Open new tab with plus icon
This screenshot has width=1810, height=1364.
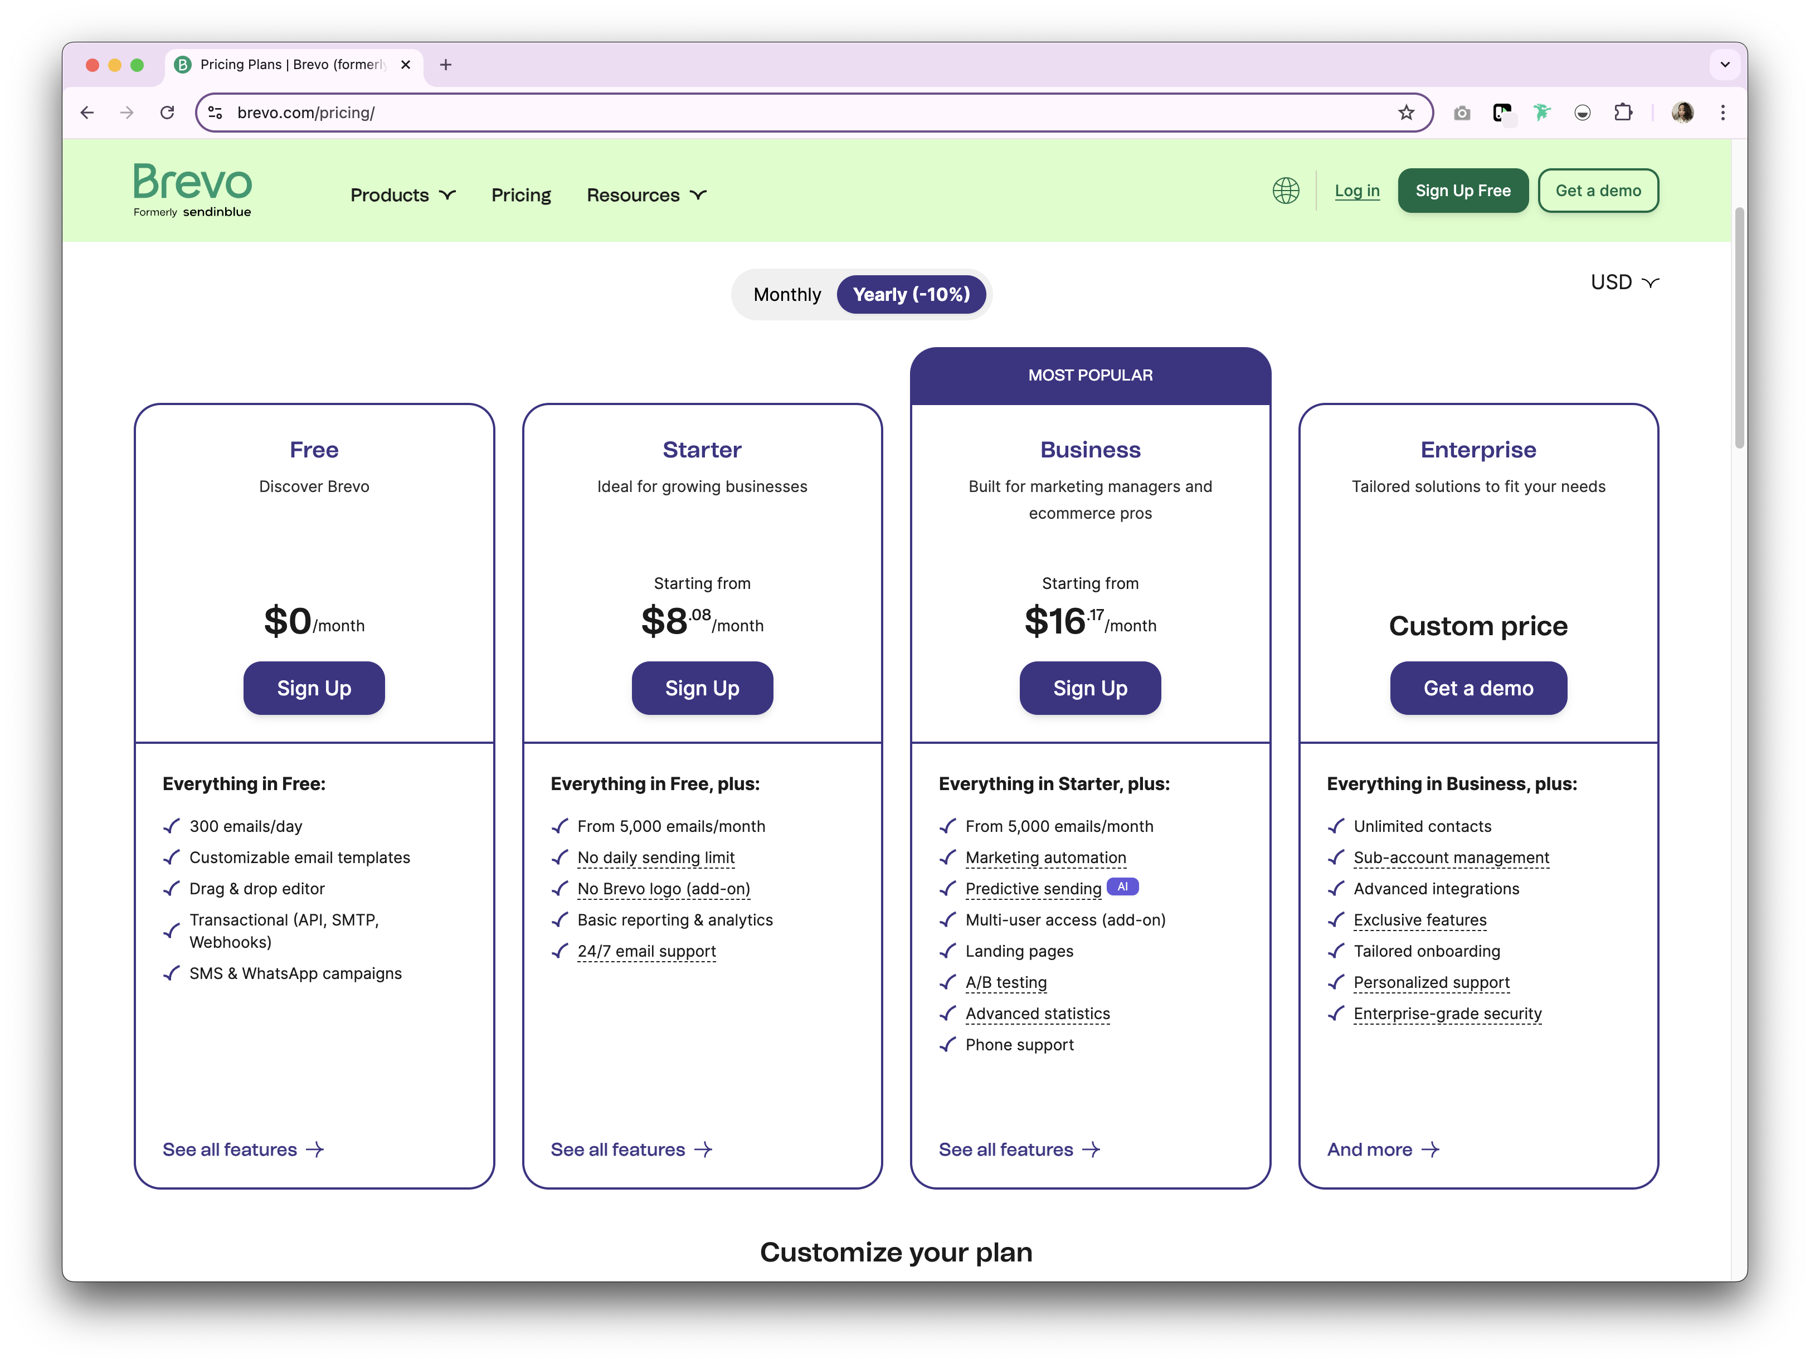446,65
